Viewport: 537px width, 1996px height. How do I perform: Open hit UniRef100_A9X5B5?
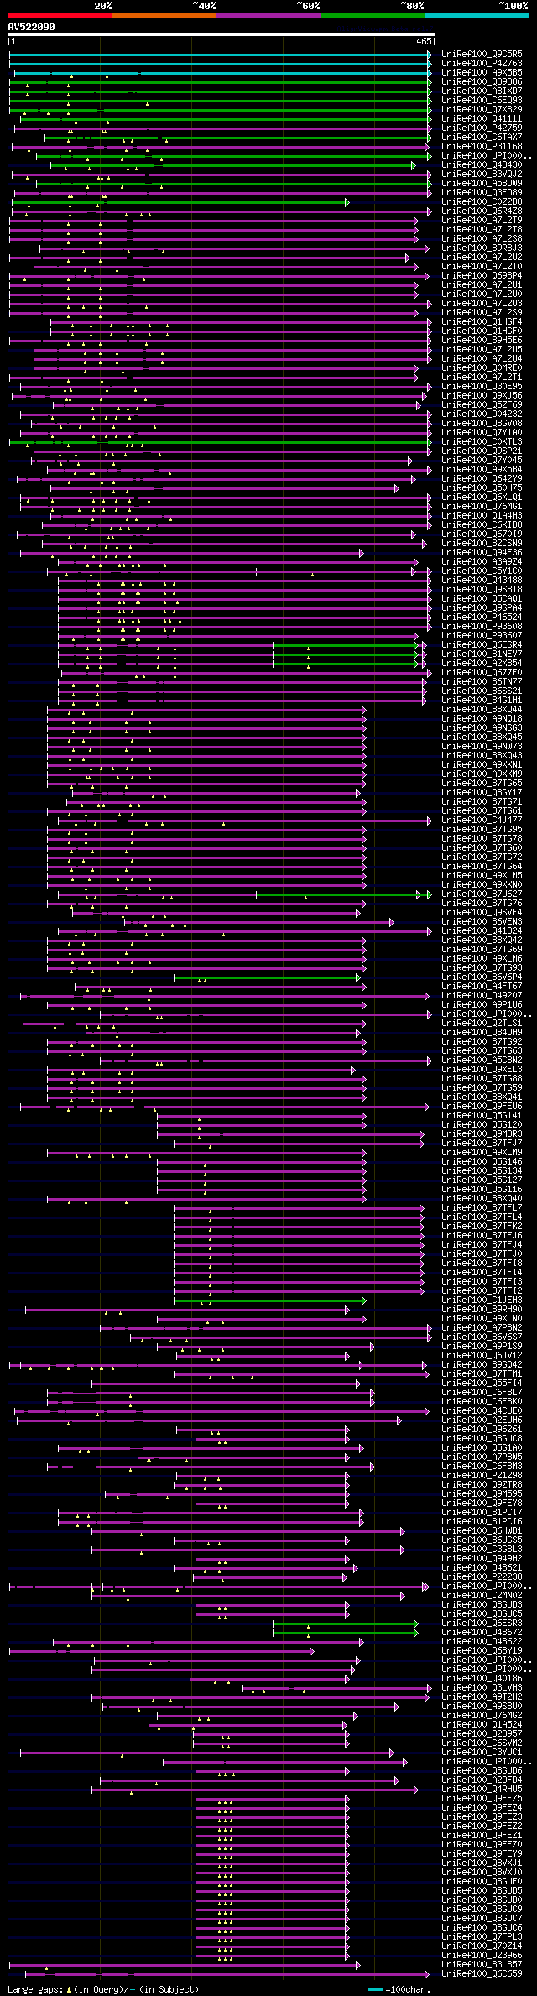click(482, 72)
